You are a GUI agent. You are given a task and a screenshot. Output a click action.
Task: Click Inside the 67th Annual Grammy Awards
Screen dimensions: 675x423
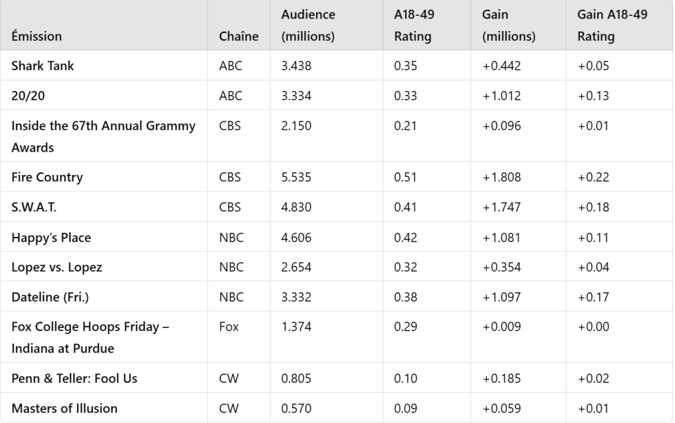(103, 136)
